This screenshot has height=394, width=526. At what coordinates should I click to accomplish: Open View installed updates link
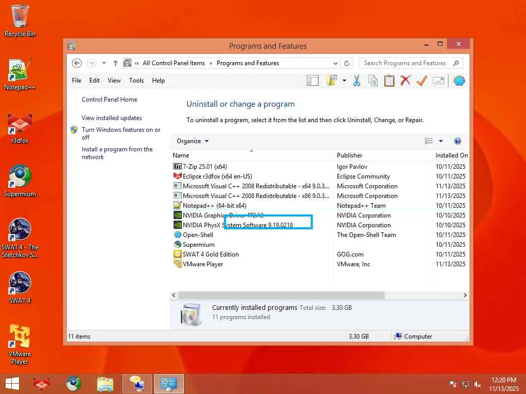point(111,118)
